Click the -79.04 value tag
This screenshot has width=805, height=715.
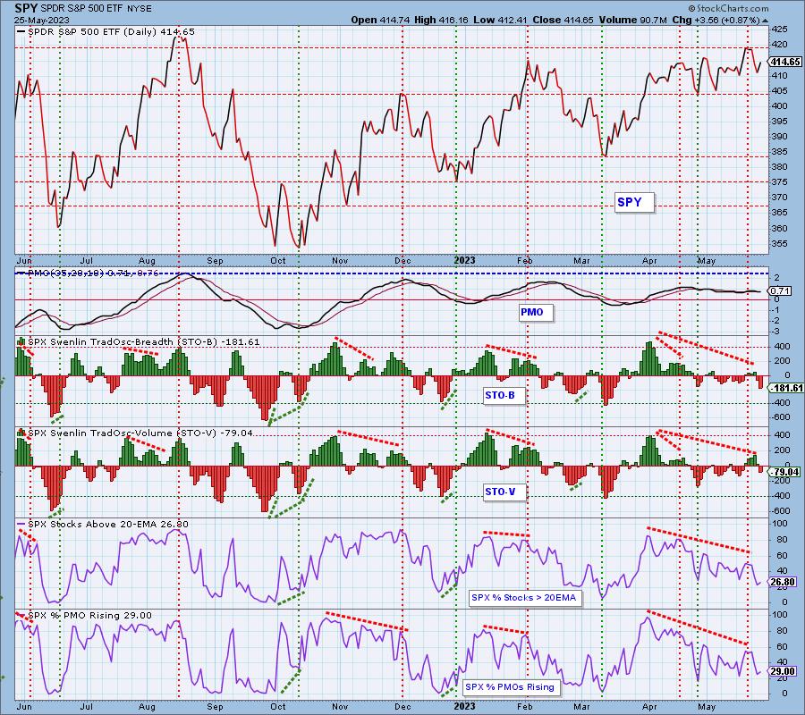click(785, 472)
